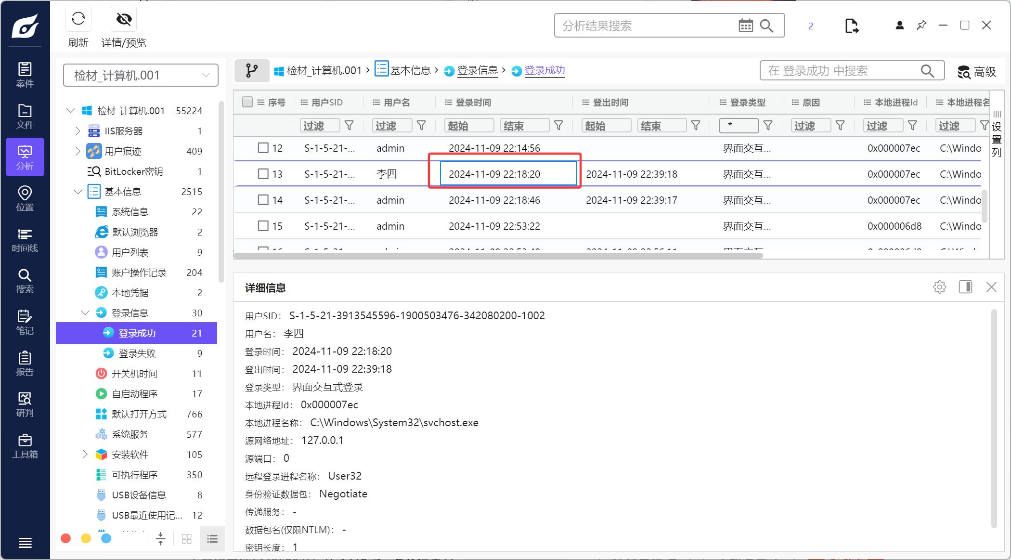Click the 登录时间 column filter funnel icon

point(558,126)
